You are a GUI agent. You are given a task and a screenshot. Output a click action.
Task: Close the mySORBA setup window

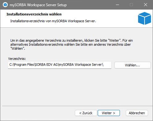click(x=146, y=5)
